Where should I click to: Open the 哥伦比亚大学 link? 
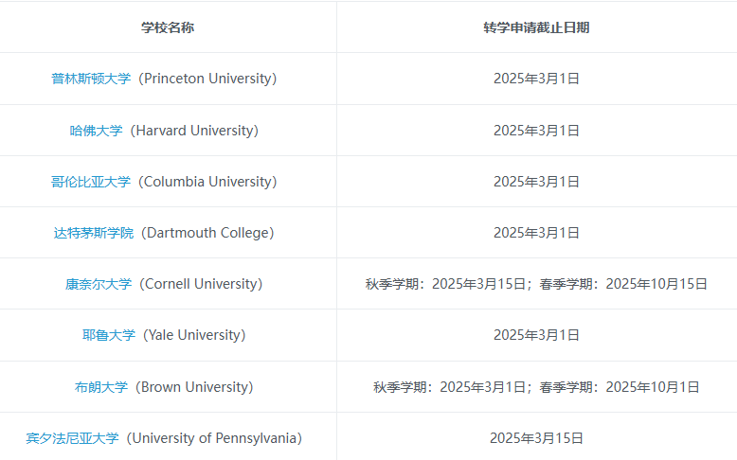[91, 182]
